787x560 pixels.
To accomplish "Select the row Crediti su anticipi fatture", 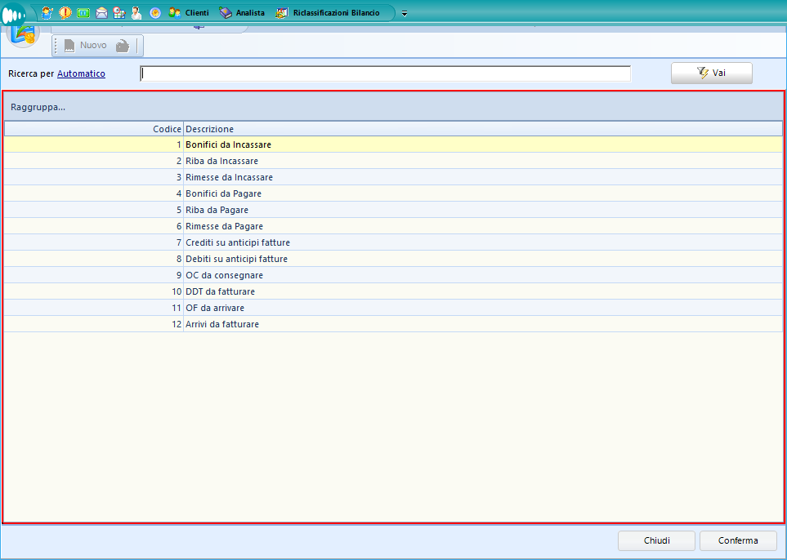I will tap(237, 242).
